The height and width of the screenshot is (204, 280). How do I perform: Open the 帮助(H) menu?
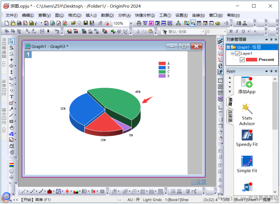[x=233, y=15]
